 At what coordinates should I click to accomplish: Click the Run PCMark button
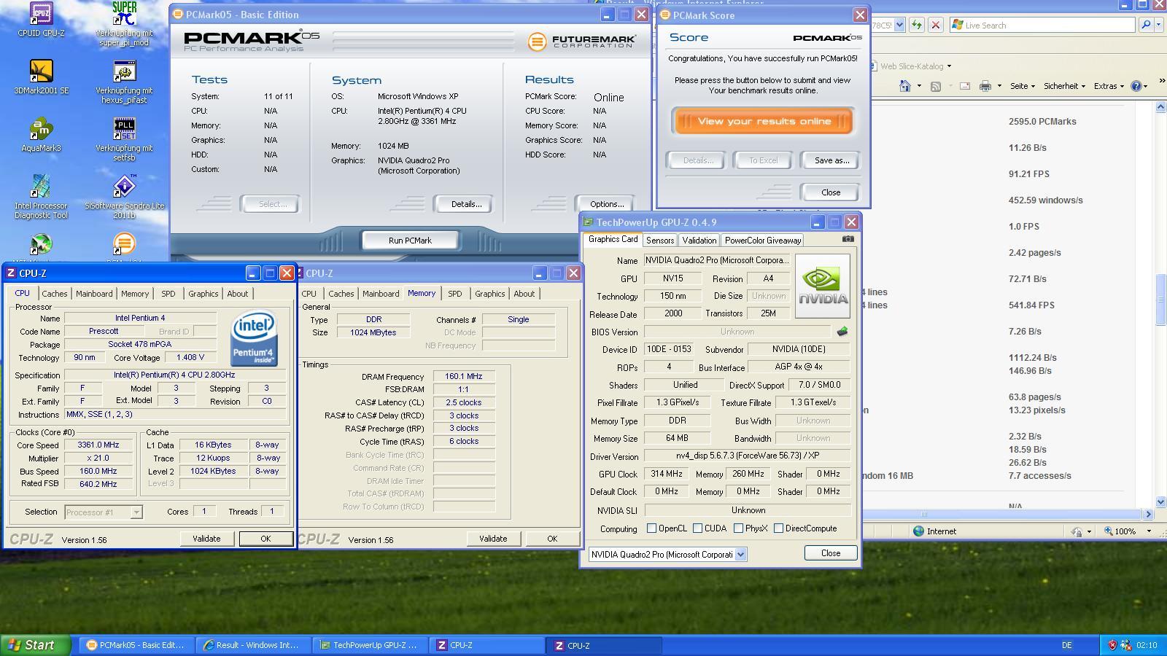[x=410, y=241]
